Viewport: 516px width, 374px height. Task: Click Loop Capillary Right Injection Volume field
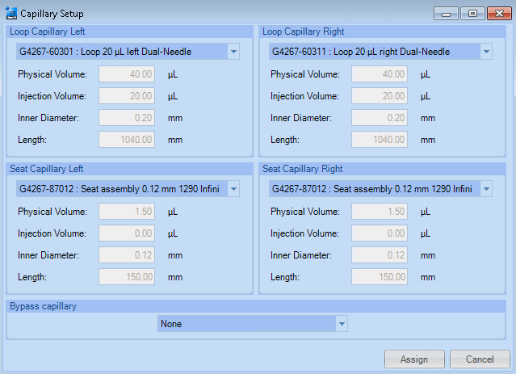[x=380, y=96]
